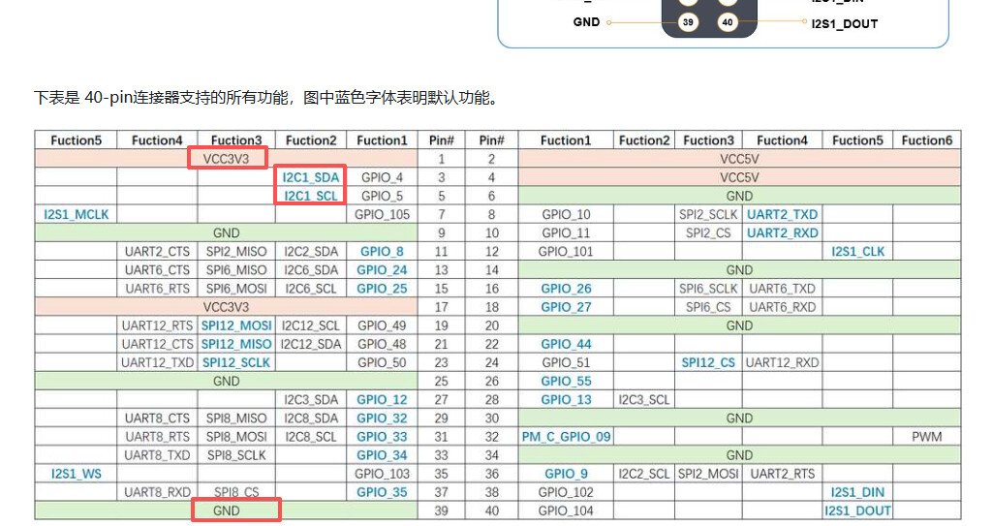Click the PM_C_GPIO_09 cell
The width and height of the screenshot is (992, 526).
pyautogui.click(x=567, y=437)
